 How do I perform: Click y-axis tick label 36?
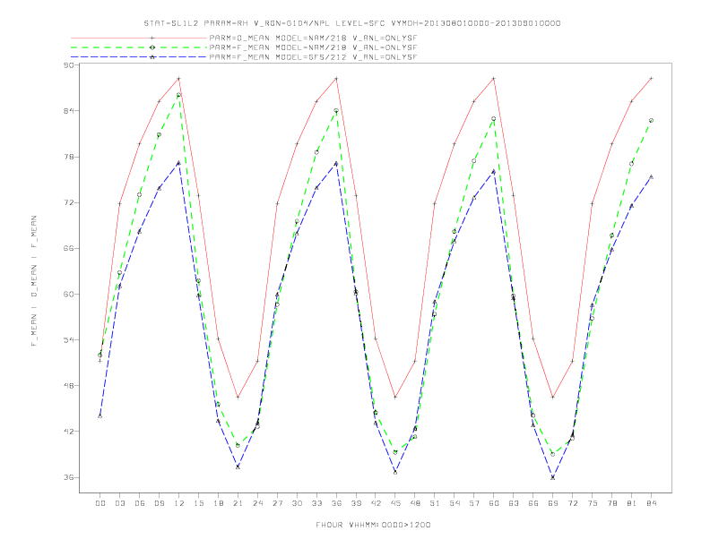pyautogui.click(x=69, y=477)
